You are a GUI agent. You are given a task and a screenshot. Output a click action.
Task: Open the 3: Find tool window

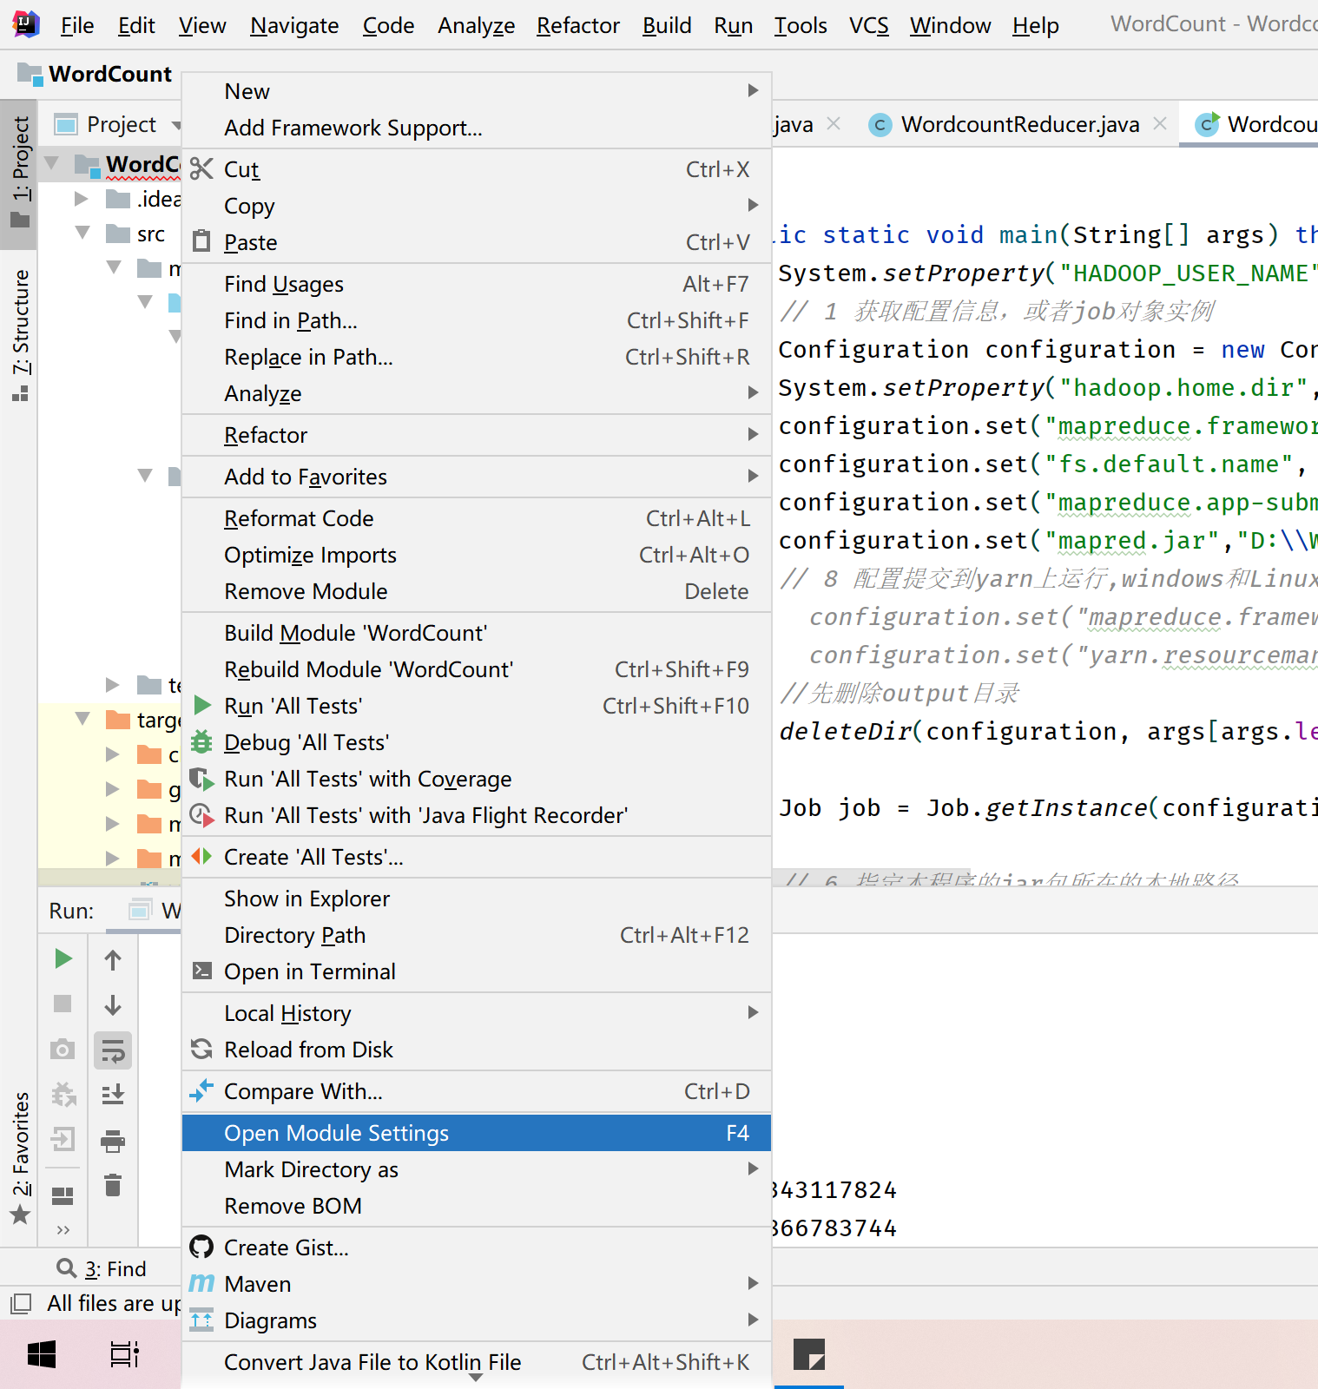click(x=102, y=1269)
